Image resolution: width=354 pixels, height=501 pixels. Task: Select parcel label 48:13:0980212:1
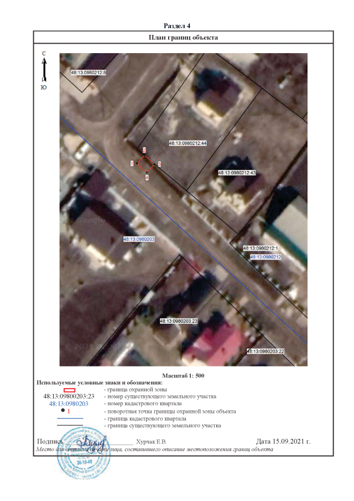[x=263, y=249]
